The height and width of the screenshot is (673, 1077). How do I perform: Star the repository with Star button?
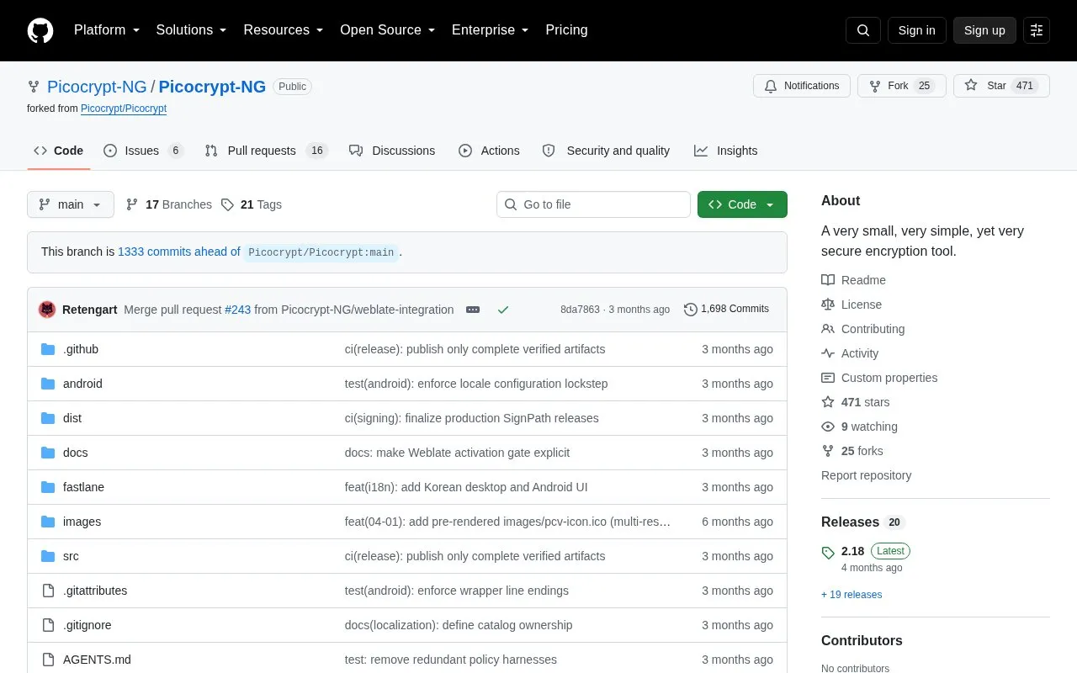point(1001,86)
